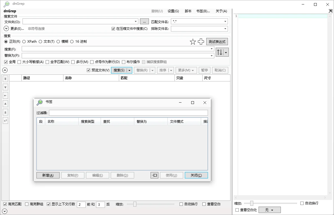Click the return arrow icon in results sidebar
This screenshot has width=334, height=215.
coord(5,120)
